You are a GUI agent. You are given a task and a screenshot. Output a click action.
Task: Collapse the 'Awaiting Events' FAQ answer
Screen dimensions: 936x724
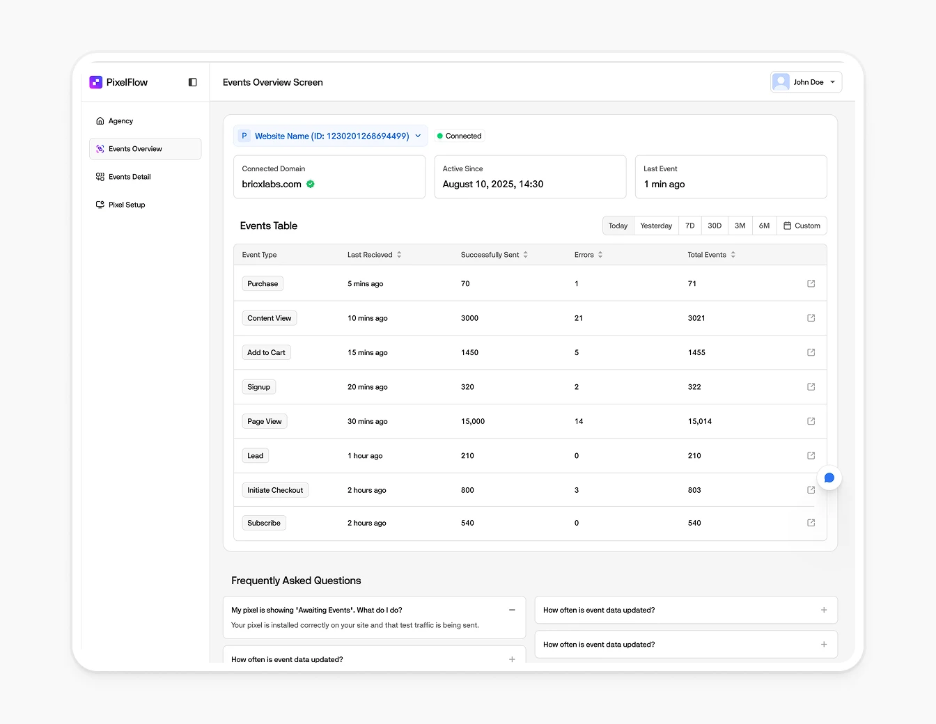[x=512, y=610]
